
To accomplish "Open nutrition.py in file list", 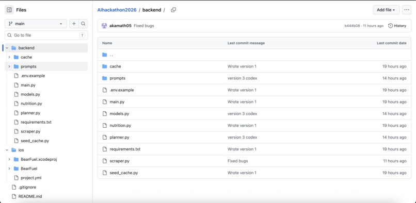I will 120,126.
